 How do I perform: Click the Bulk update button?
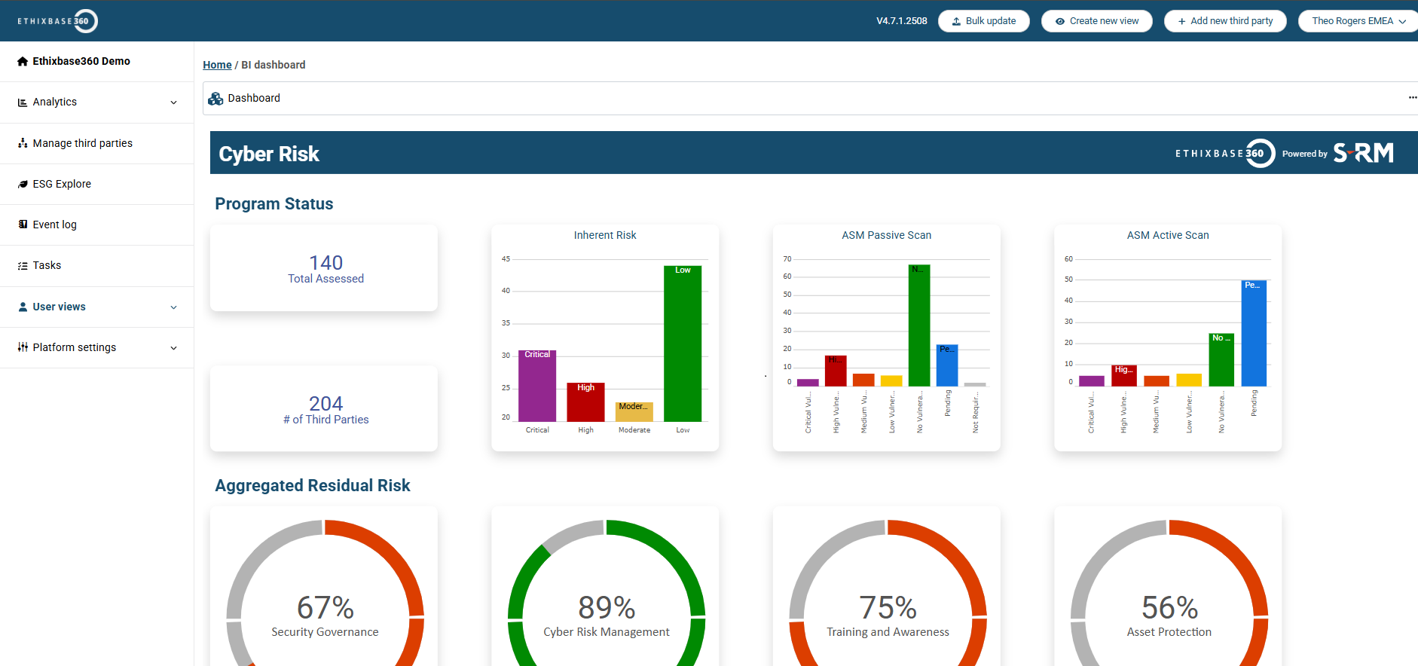pyautogui.click(x=983, y=21)
